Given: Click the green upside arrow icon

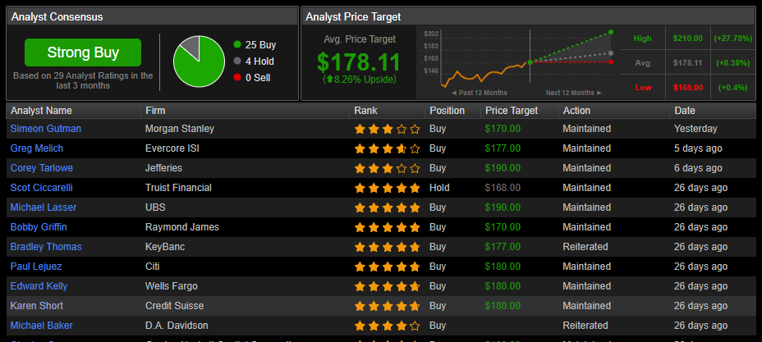Looking at the screenshot, I should (329, 79).
